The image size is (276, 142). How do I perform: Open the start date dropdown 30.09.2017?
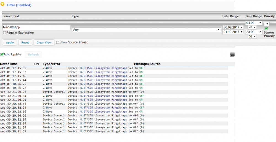233,27
